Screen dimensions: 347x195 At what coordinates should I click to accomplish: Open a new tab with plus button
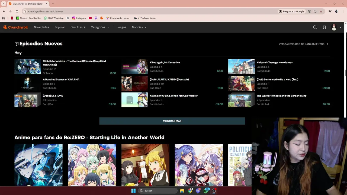pyautogui.click(x=53, y=4)
